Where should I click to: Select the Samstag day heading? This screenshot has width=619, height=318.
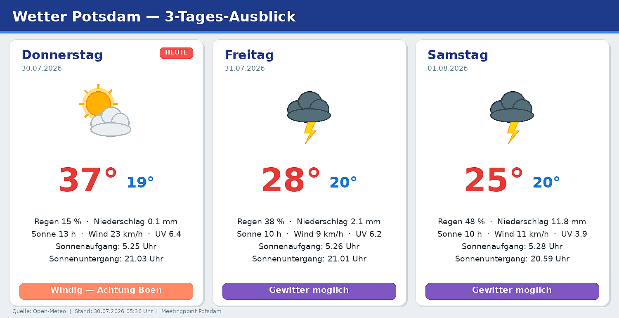(458, 55)
